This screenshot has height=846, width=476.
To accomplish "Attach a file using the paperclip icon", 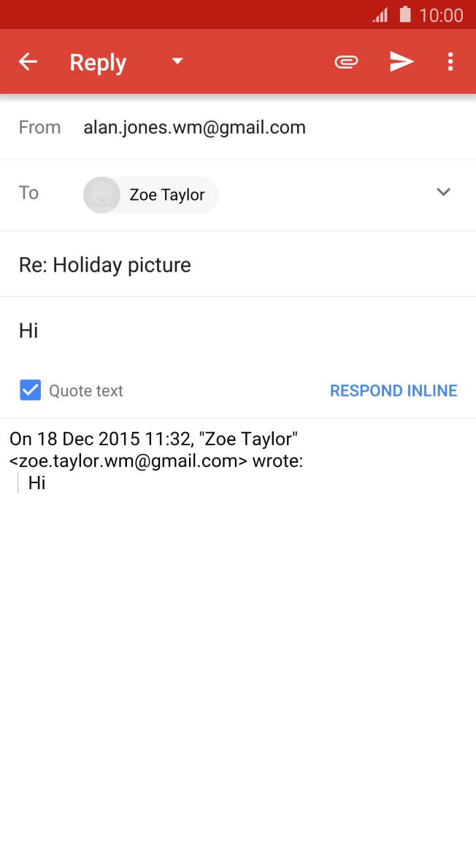I will 346,61.
